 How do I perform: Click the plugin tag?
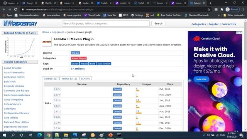click(75, 64)
